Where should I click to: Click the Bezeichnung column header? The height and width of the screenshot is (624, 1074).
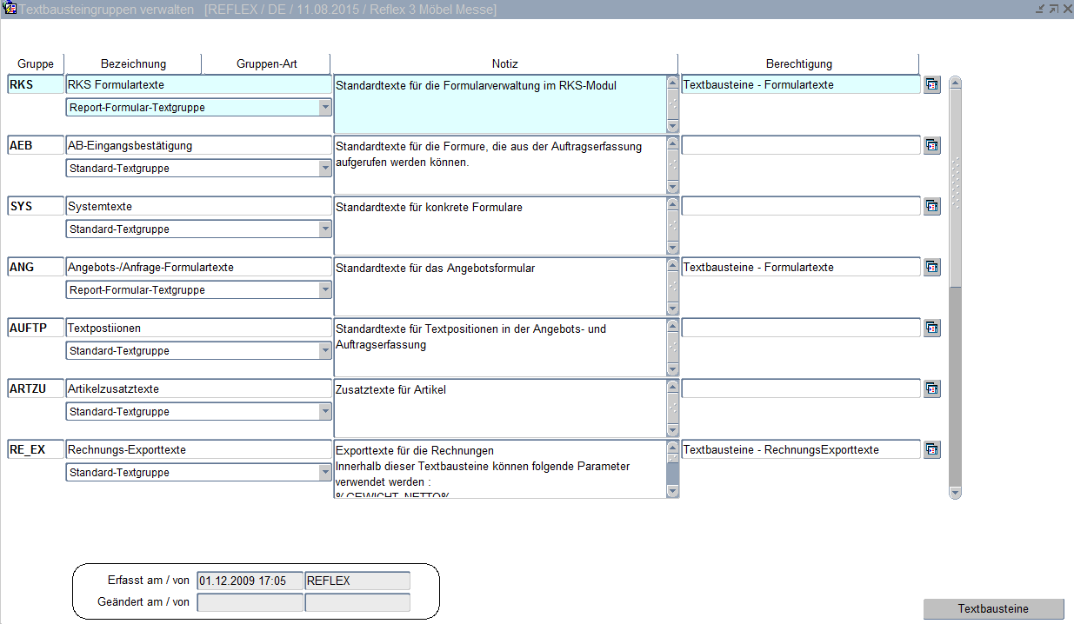click(133, 64)
